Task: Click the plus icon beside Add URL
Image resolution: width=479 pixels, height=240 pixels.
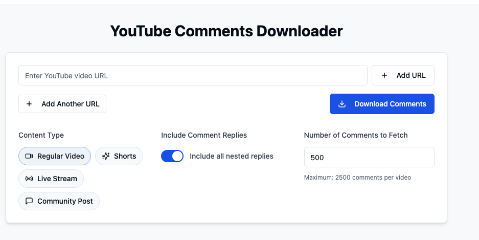Action: tap(384, 75)
